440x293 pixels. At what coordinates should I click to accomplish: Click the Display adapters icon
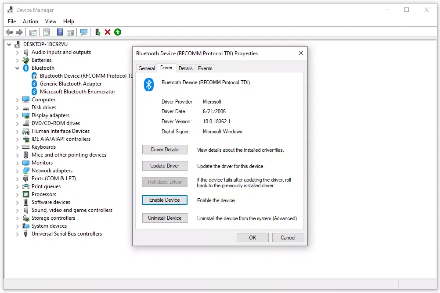(26, 115)
